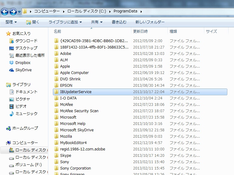Select デスクトップ in the sidebar

(x=26, y=48)
